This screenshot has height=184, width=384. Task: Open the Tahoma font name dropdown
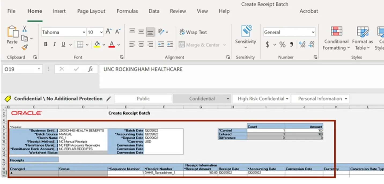[x=84, y=32]
